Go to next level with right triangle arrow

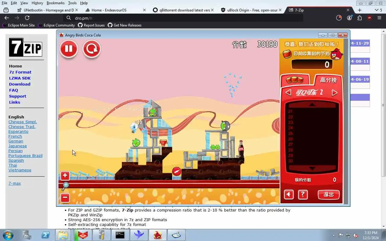[x=334, y=92]
